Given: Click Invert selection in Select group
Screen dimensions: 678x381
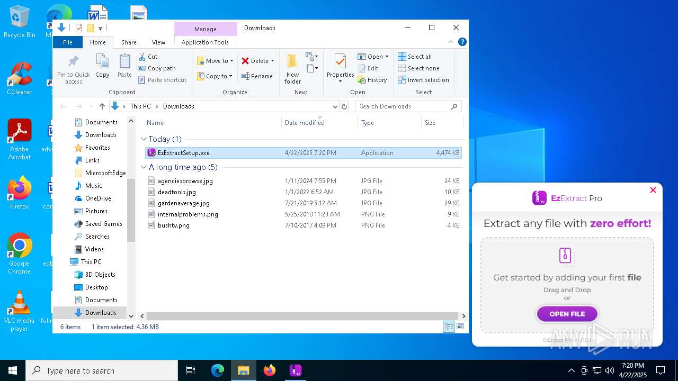Looking at the screenshot, I should pos(423,80).
